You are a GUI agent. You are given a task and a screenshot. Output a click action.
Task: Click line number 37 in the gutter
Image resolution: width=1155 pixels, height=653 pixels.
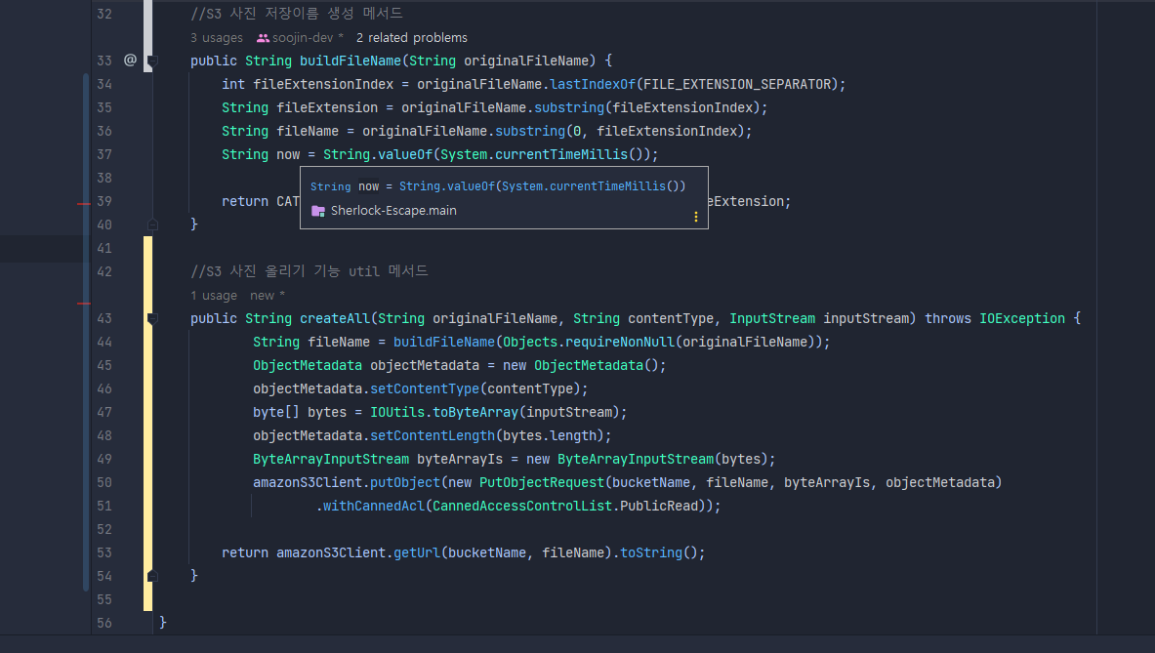pos(104,154)
